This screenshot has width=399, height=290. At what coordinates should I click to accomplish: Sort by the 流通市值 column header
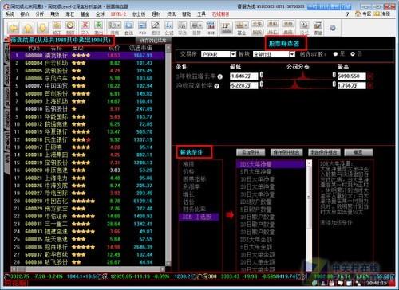[140, 48]
